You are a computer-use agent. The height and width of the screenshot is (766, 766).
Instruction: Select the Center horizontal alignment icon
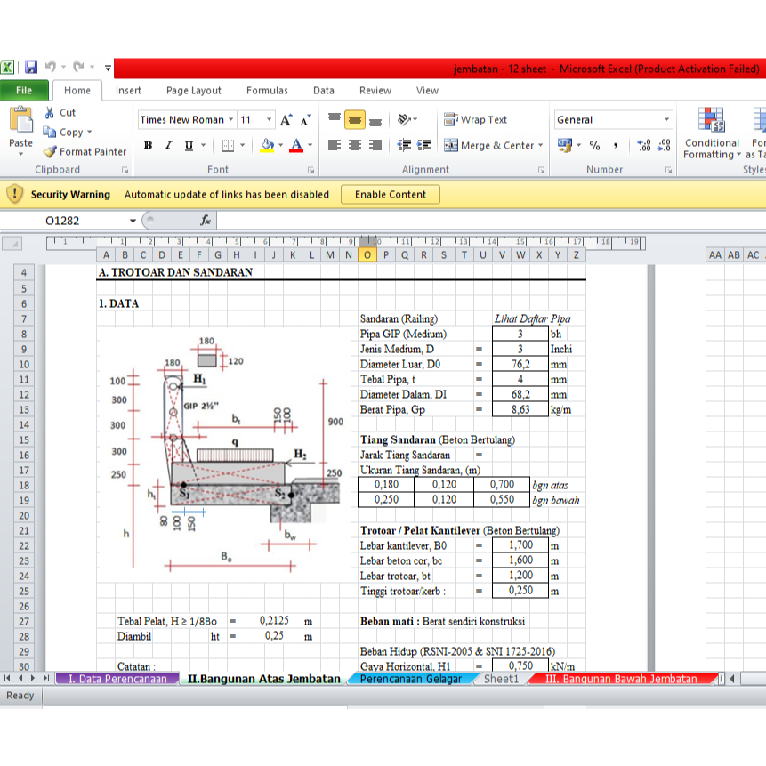point(354,146)
